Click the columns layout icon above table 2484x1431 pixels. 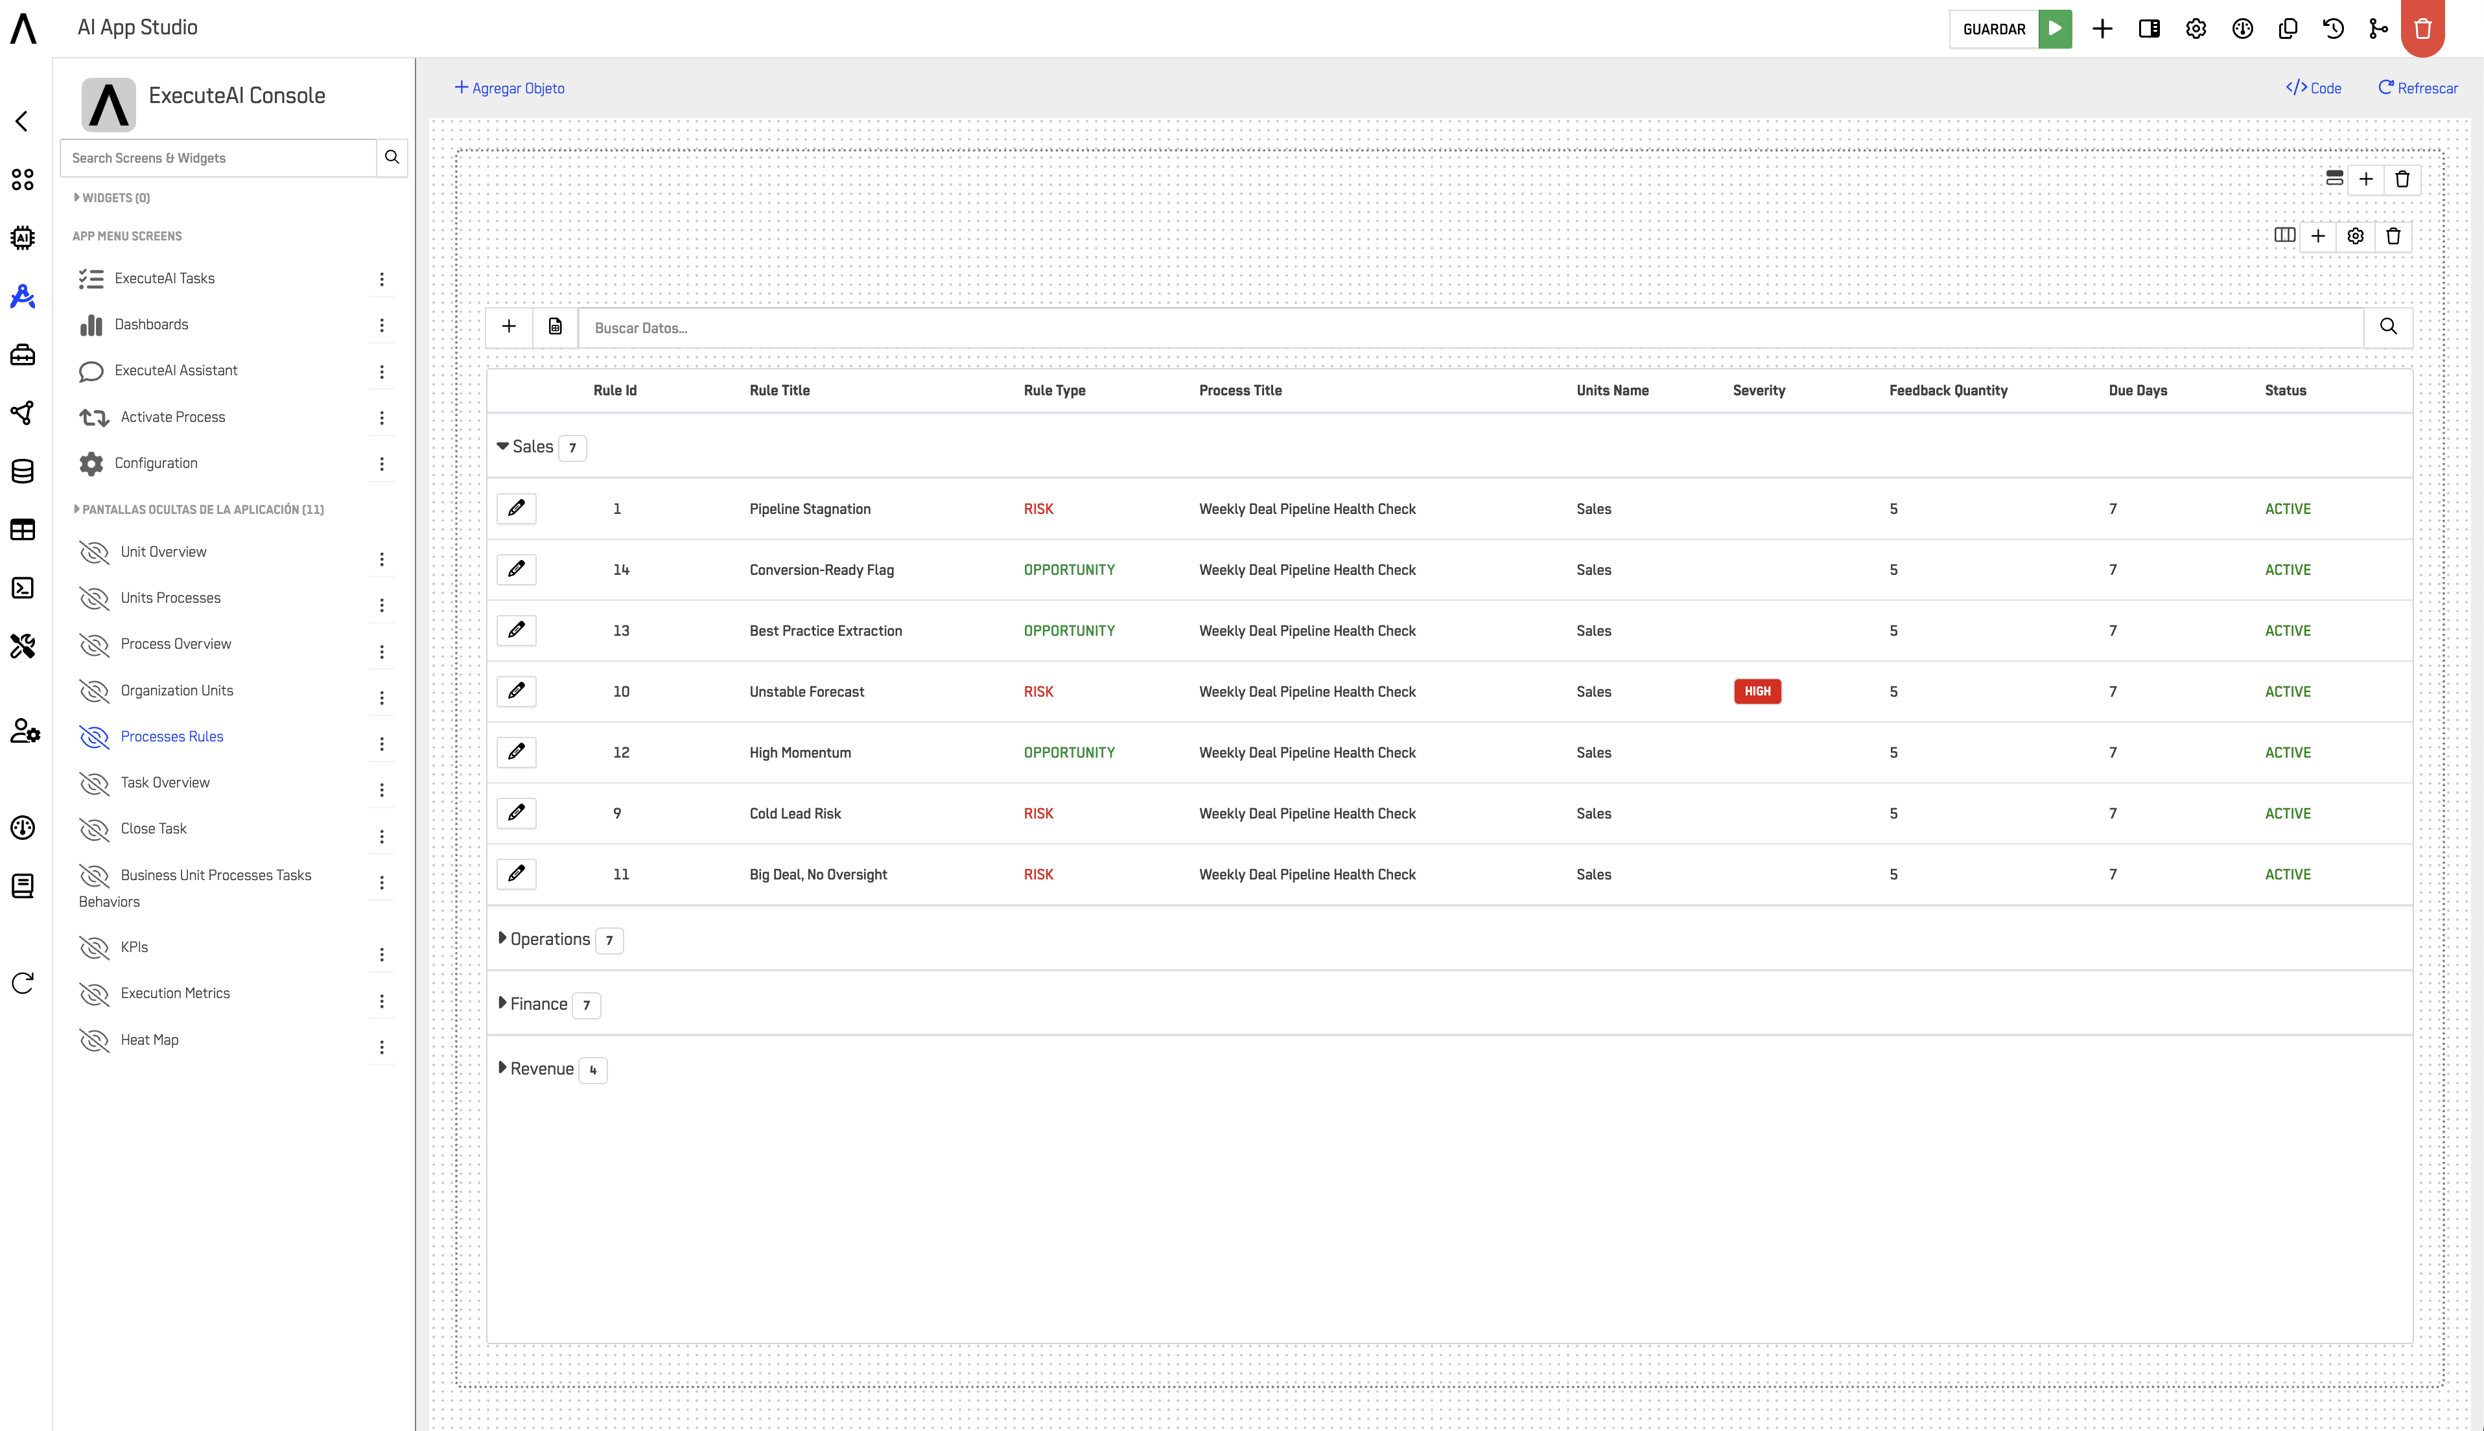click(x=2284, y=236)
